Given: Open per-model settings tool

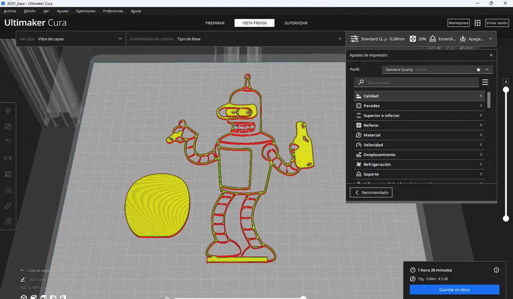Looking at the screenshot, I should (8, 174).
